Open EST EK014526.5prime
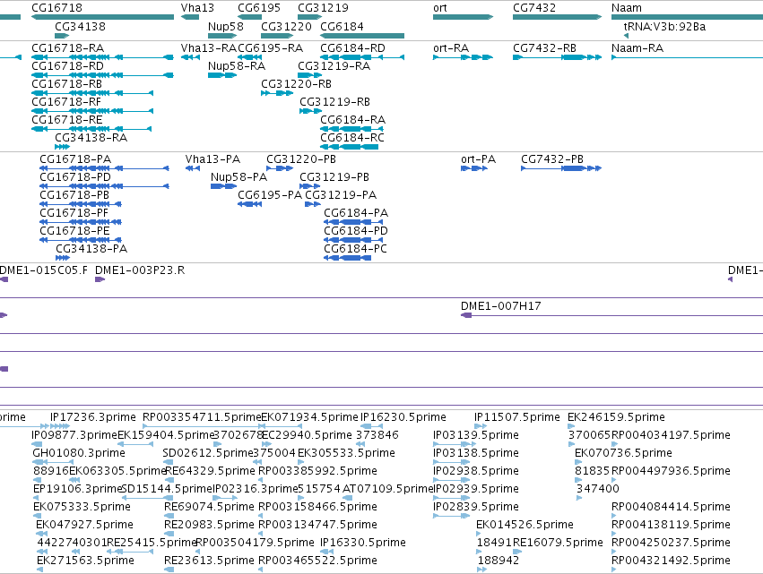 coord(525,525)
